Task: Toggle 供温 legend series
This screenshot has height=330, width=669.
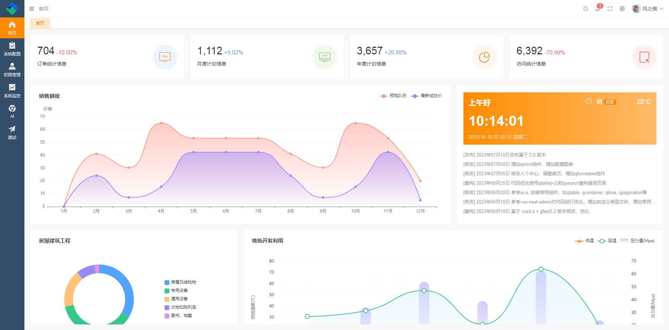Action: (584, 241)
